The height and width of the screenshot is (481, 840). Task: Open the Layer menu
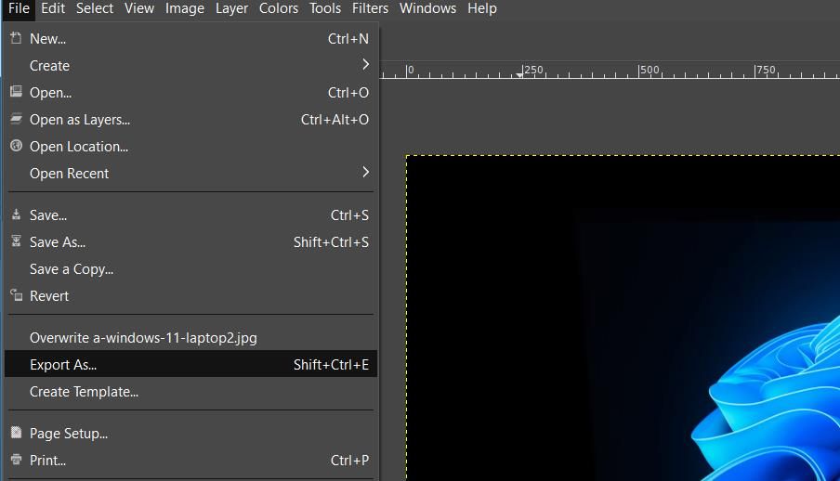point(231,8)
